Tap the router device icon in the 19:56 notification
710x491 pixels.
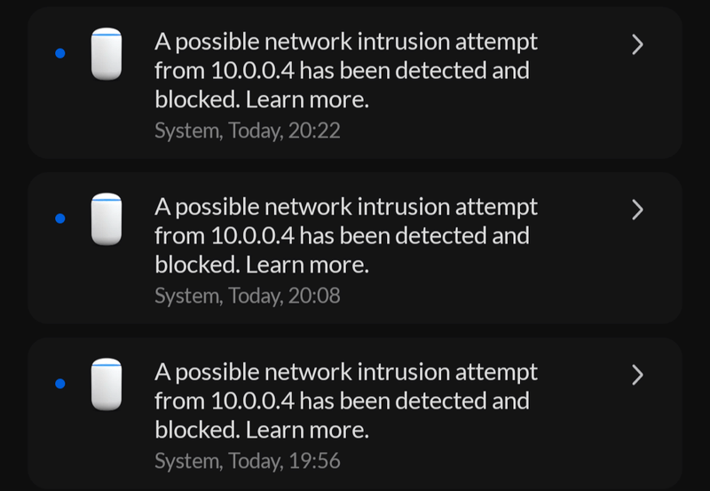(106, 384)
